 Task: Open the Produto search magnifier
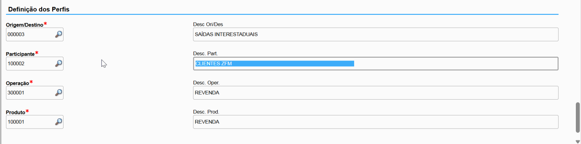point(58,122)
